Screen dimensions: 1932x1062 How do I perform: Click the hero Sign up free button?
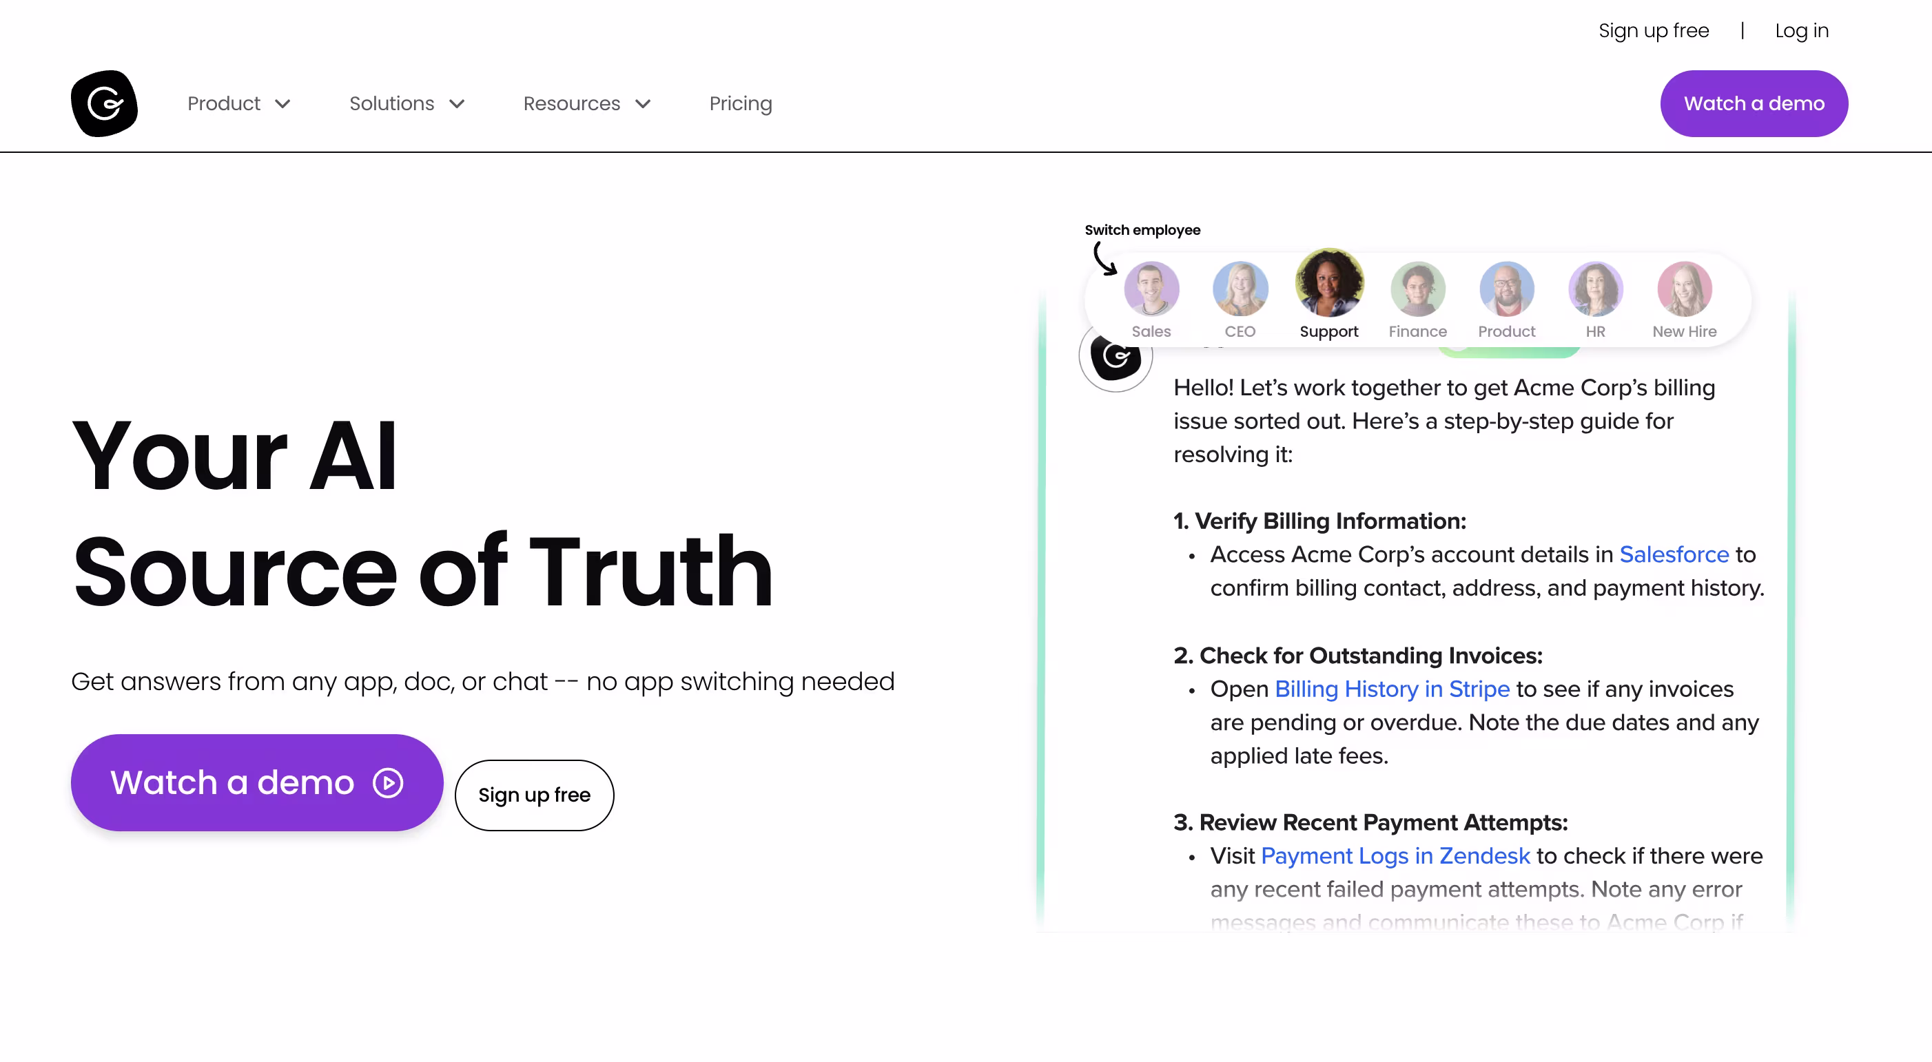534,795
